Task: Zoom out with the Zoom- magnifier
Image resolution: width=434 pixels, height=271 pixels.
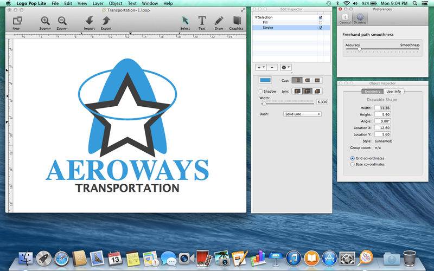Action: (62, 21)
